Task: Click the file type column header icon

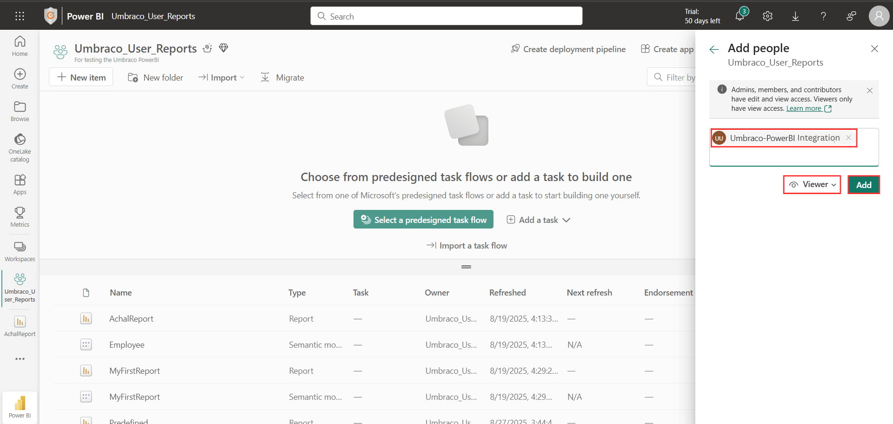Action: click(x=86, y=293)
